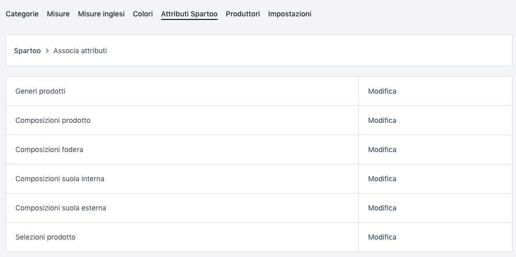
Task: Switch to the Impostazioni tab
Action: (x=290, y=14)
